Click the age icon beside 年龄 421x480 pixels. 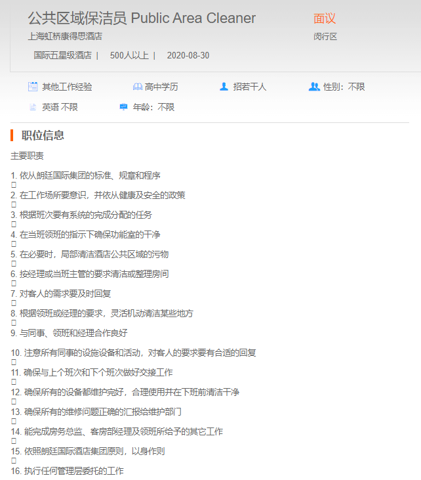coord(123,107)
